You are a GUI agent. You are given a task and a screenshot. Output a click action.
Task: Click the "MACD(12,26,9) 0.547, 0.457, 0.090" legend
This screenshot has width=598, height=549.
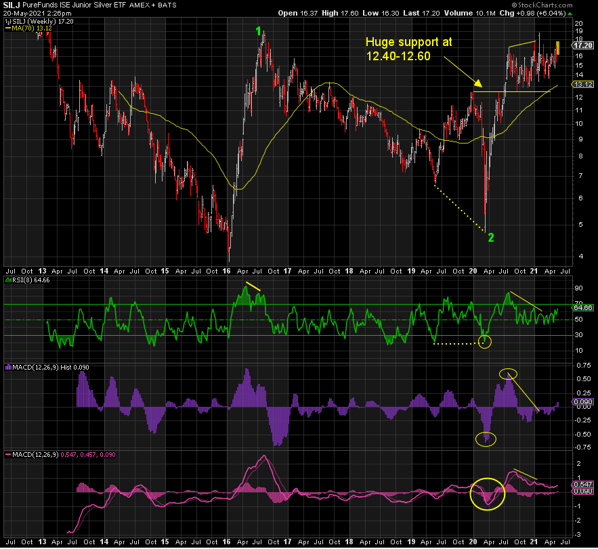tap(64, 455)
